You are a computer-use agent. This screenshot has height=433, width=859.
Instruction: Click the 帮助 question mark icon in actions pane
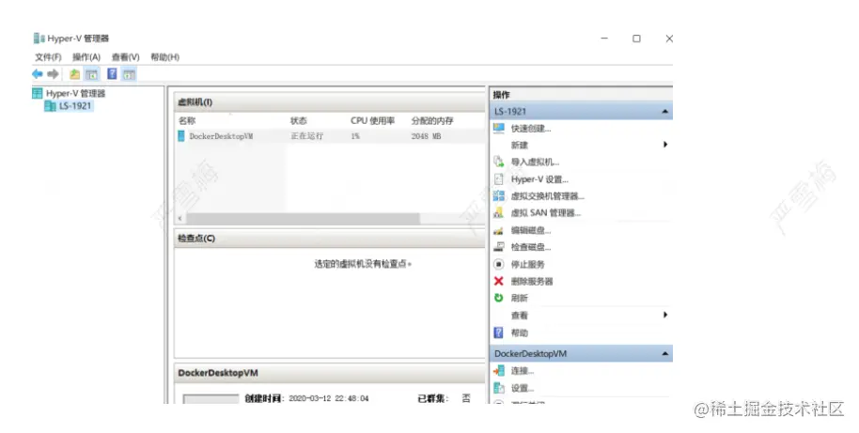pos(498,332)
